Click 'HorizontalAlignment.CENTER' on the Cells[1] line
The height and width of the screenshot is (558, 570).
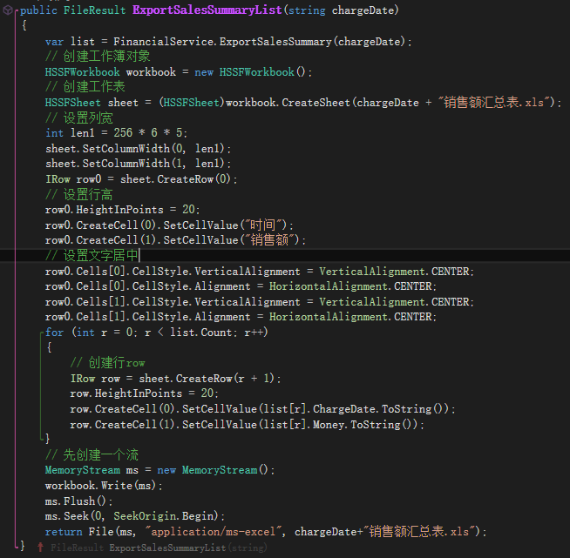(x=350, y=317)
